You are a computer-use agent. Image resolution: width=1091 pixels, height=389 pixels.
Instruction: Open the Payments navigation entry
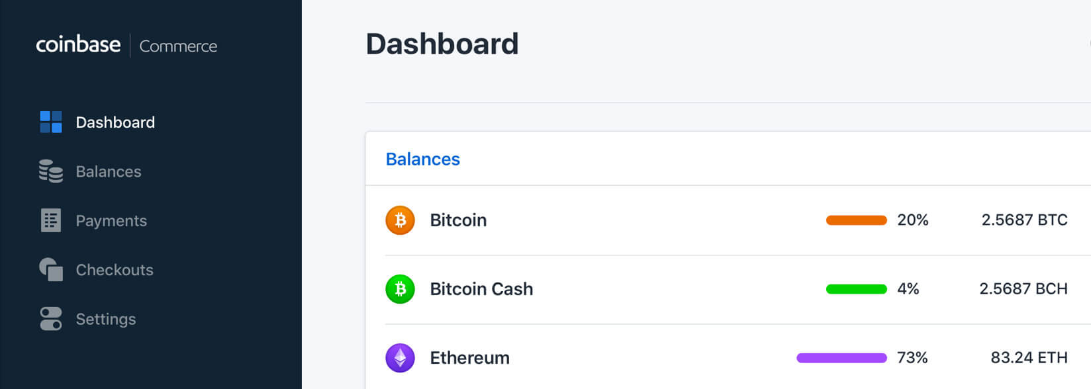pos(111,220)
